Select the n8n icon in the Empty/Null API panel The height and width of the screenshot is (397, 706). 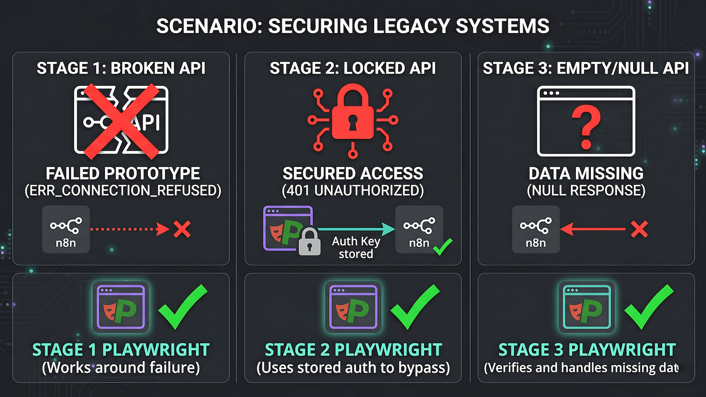point(536,229)
